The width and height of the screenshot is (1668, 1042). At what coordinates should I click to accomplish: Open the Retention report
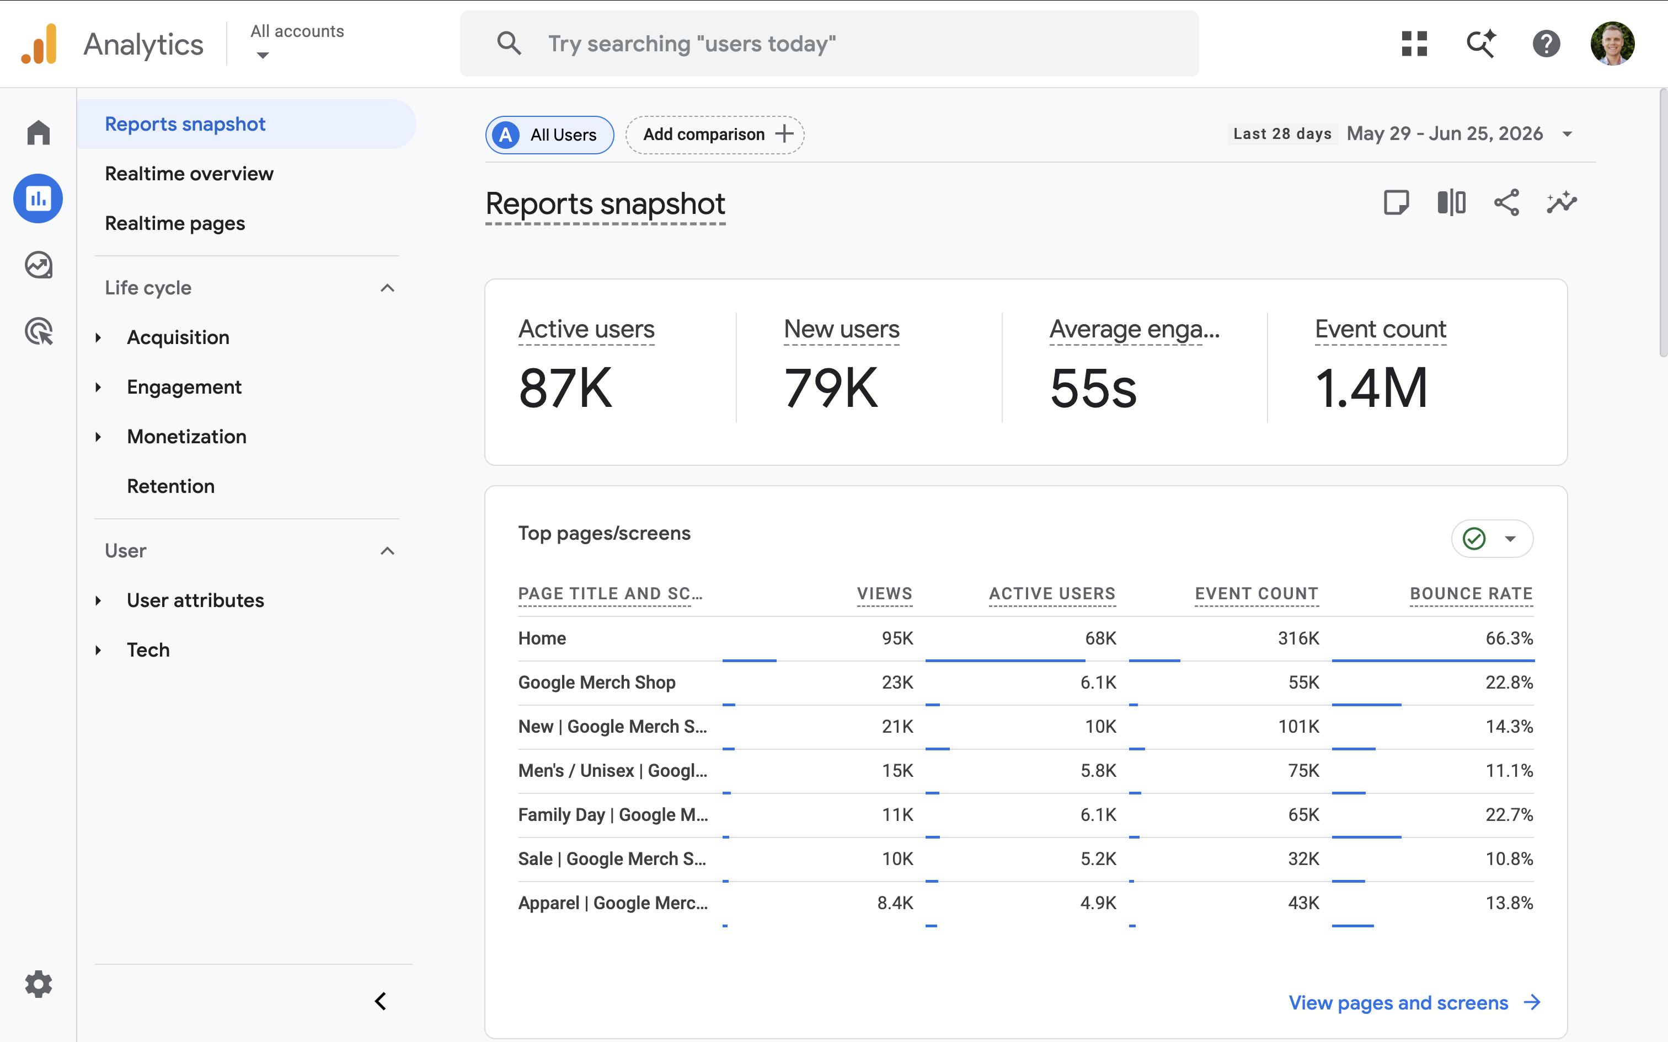tap(171, 486)
